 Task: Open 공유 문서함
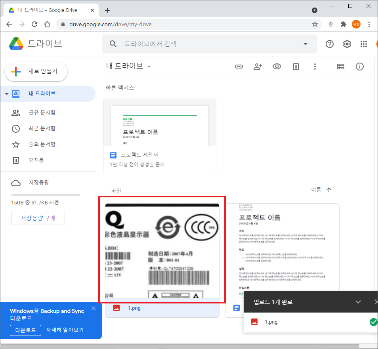click(x=42, y=113)
